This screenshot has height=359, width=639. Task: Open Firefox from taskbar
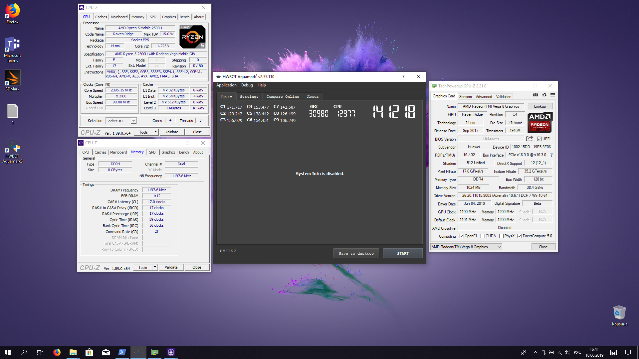pyautogui.click(x=57, y=352)
